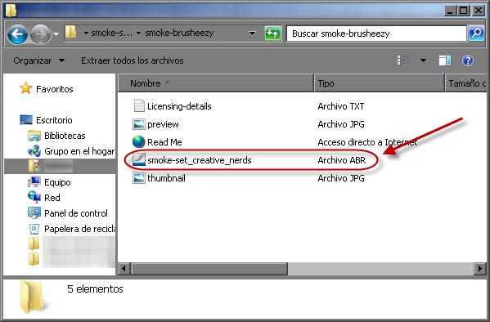
Task: Go back with the blue Back arrow
Action: pyautogui.click(x=17, y=34)
